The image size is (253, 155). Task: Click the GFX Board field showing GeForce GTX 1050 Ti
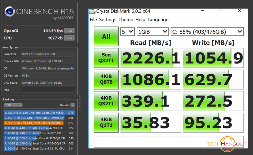(48, 83)
